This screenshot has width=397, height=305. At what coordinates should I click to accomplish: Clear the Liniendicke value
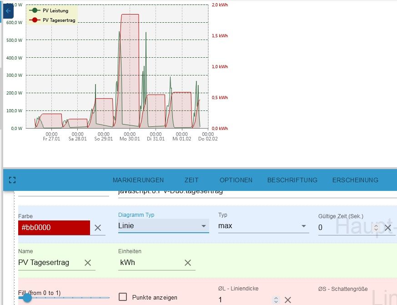[287, 300]
